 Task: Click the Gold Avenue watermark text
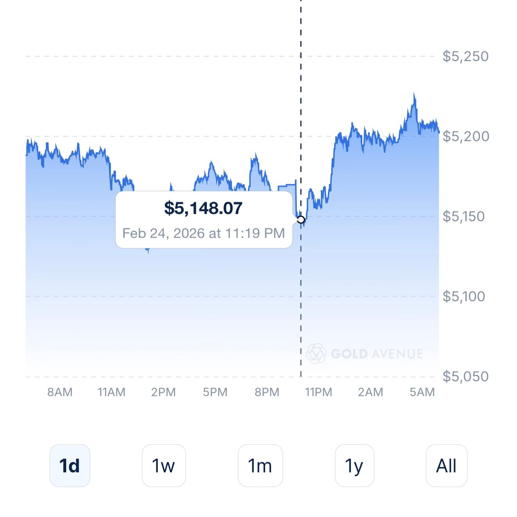tap(377, 354)
